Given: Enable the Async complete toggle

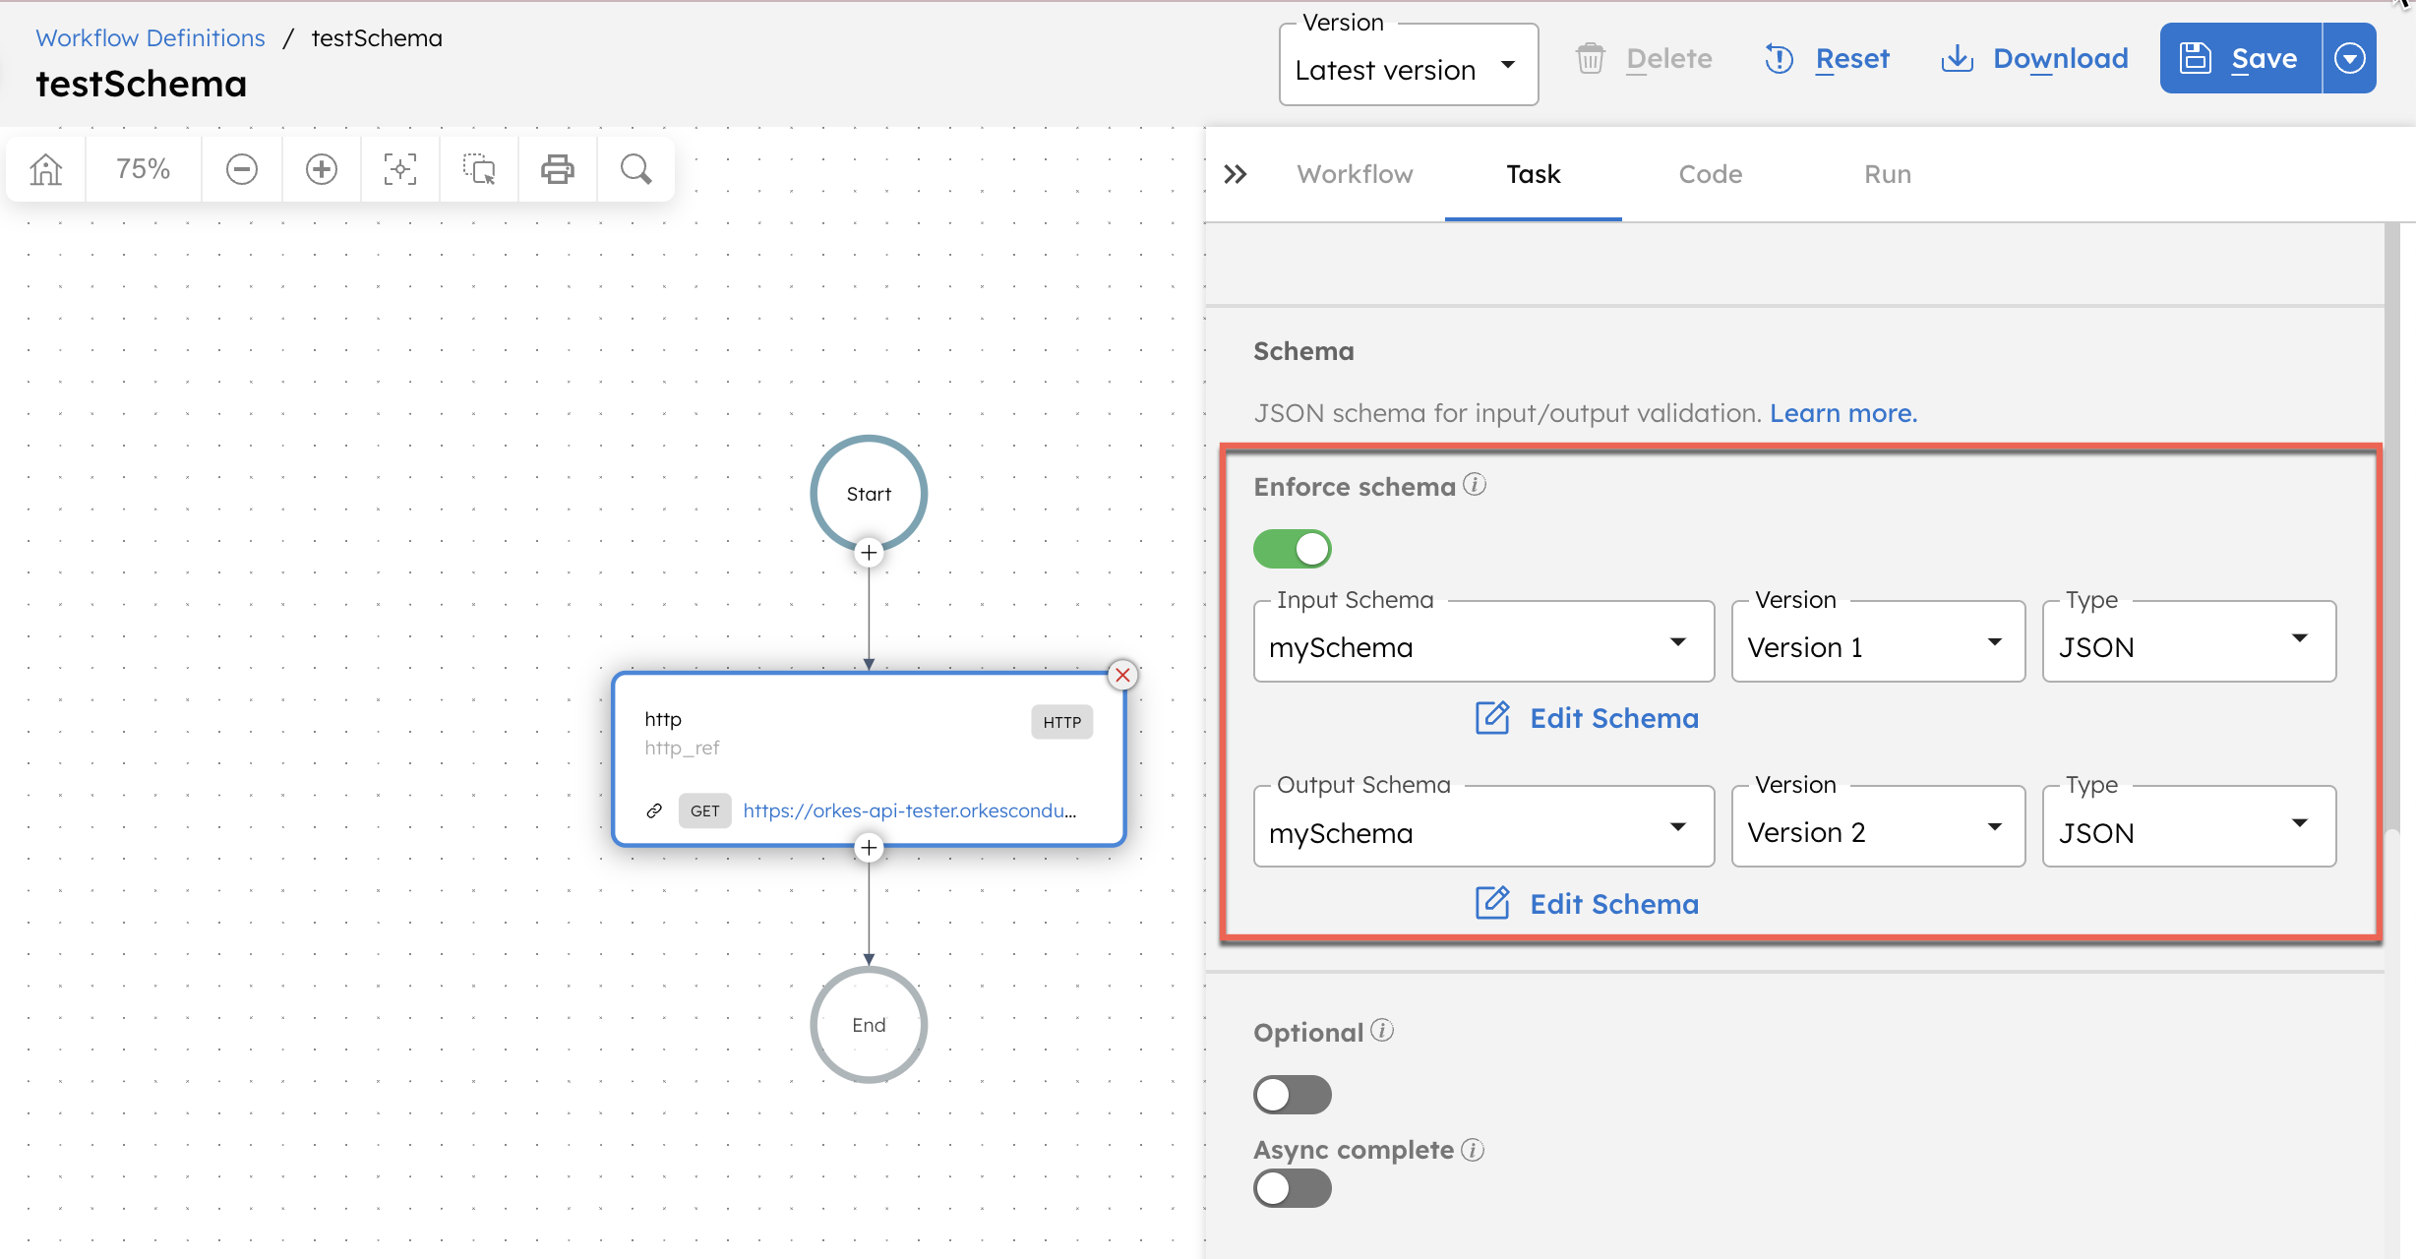Looking at the screenshot, I should [1293, 1188].
